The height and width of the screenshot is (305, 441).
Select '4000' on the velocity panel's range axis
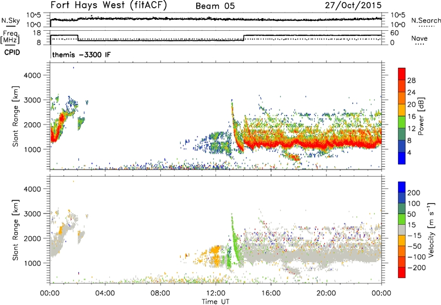[x=33, y=189]
